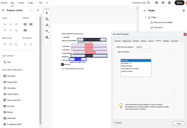Viewport: 187px width, 128px height.
Task: Click the Align horizontal centers icon
Action: [11, 24]
